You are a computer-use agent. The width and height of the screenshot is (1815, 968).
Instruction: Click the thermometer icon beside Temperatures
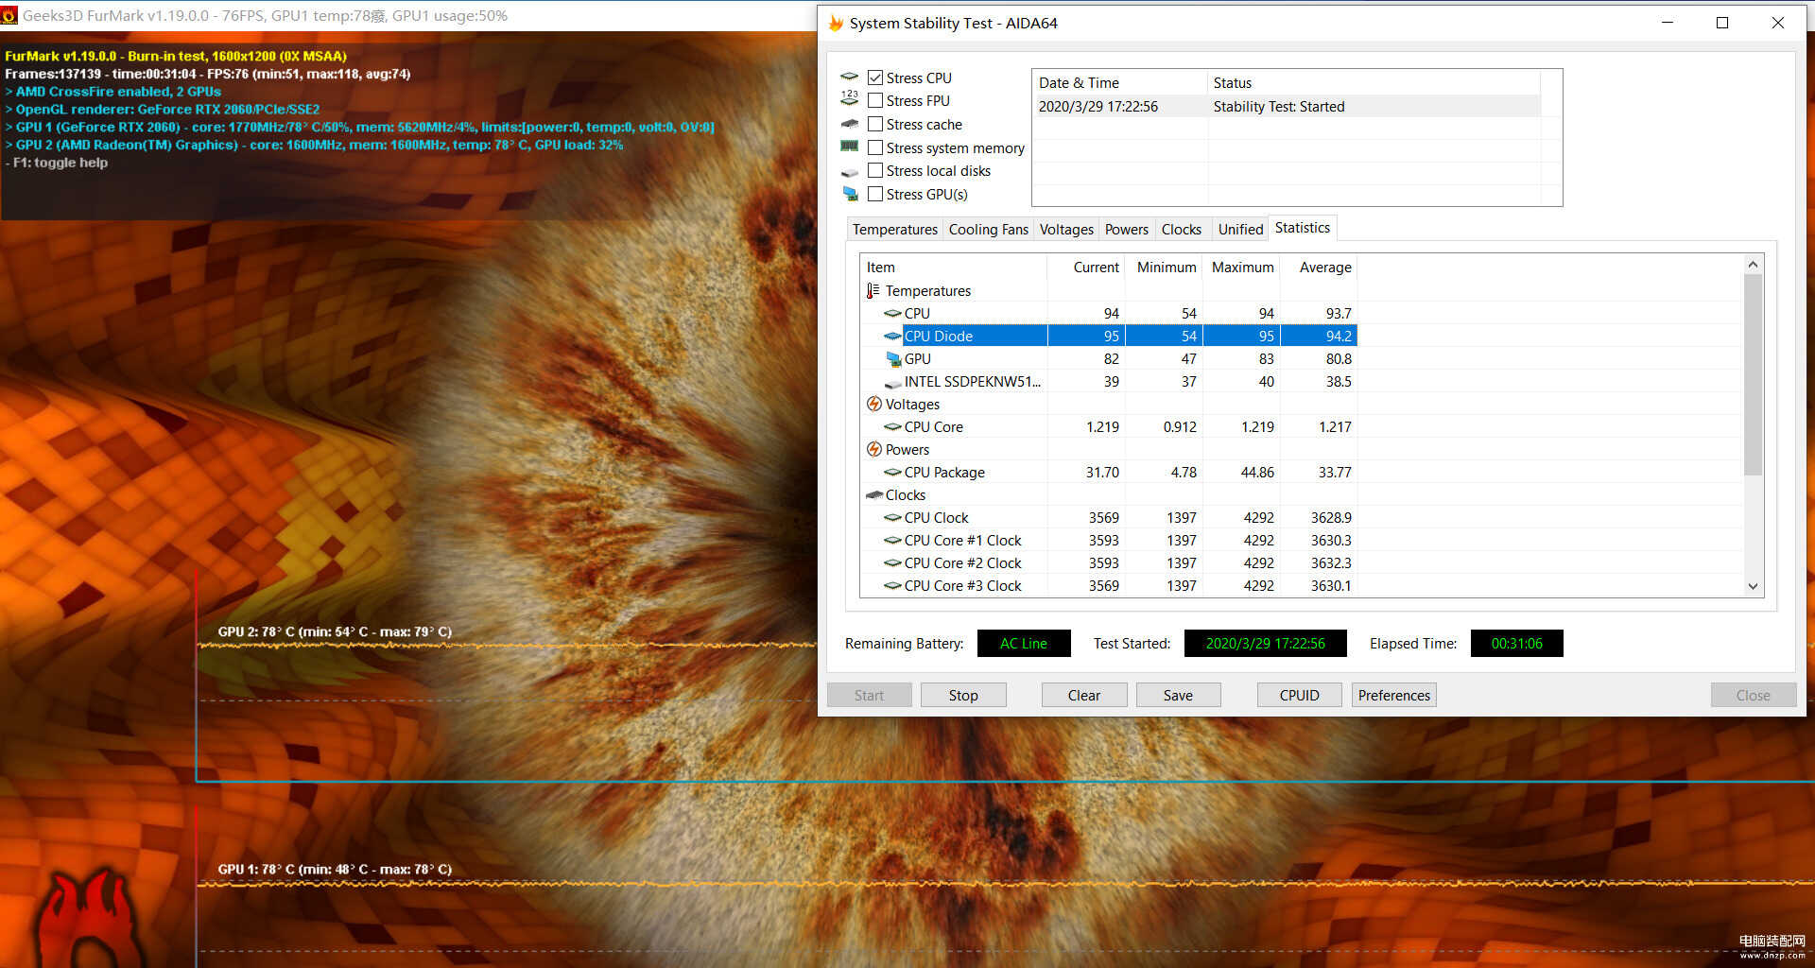point(873,291)
